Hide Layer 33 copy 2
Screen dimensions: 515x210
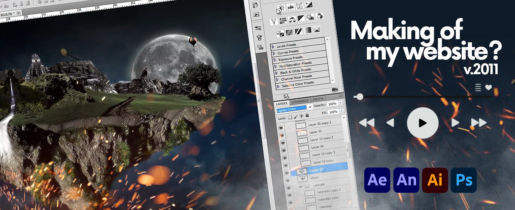click(281, 128)
